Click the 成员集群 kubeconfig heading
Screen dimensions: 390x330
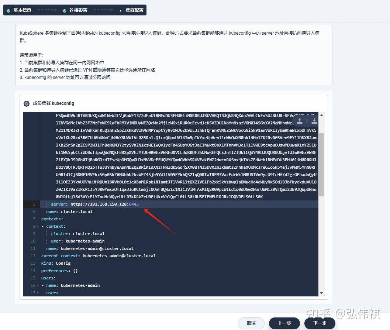tap(54, 103)
